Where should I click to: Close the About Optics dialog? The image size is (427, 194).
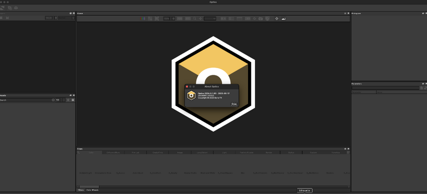coord(234,104)
